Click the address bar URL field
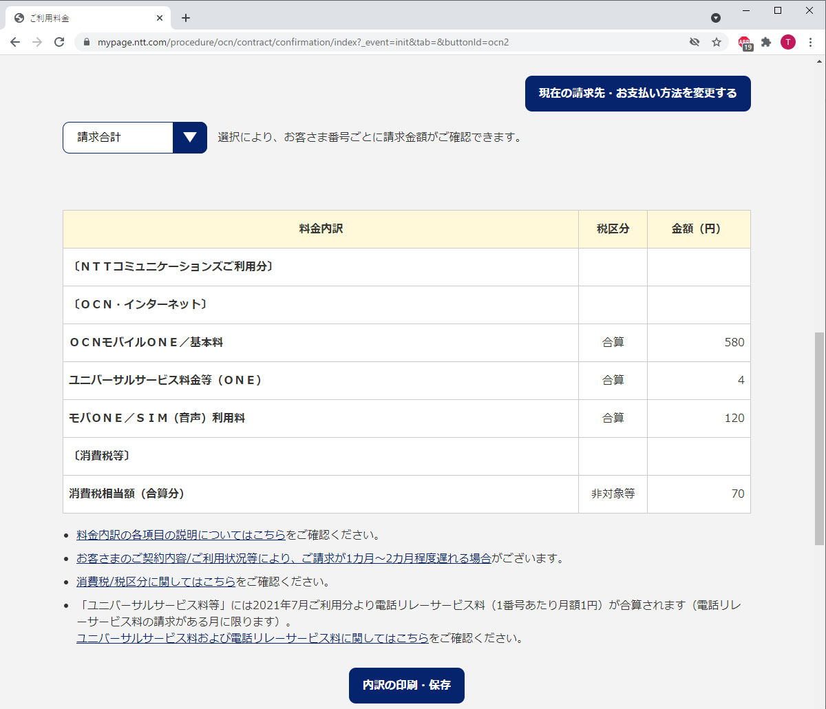826x709 pixels. 385,42
